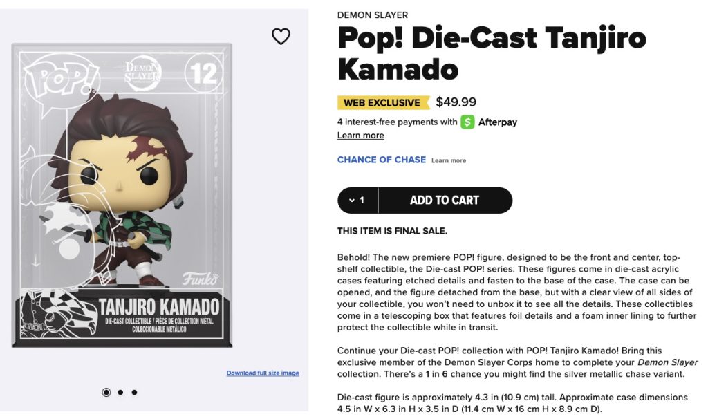
Task: Click the green Afterpay logo icon
Action: (x=468, y=122)
